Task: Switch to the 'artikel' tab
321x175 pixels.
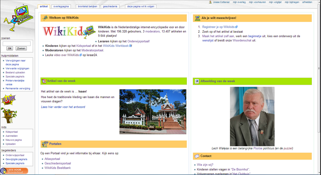Action: click(44, 6)
